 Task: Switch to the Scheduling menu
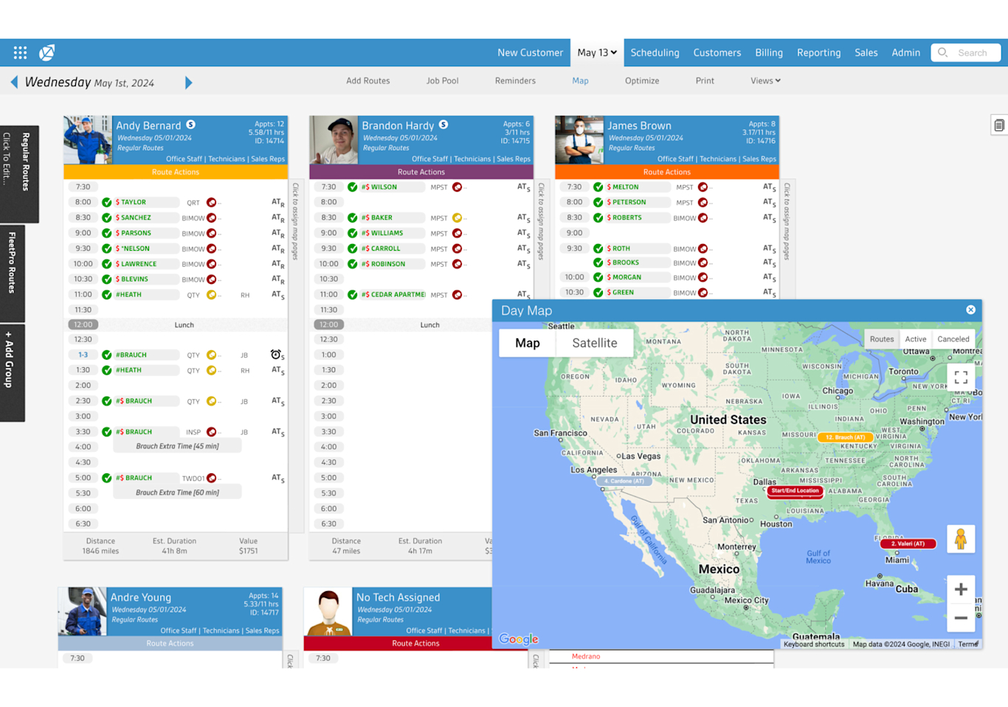tap(655, 52)
